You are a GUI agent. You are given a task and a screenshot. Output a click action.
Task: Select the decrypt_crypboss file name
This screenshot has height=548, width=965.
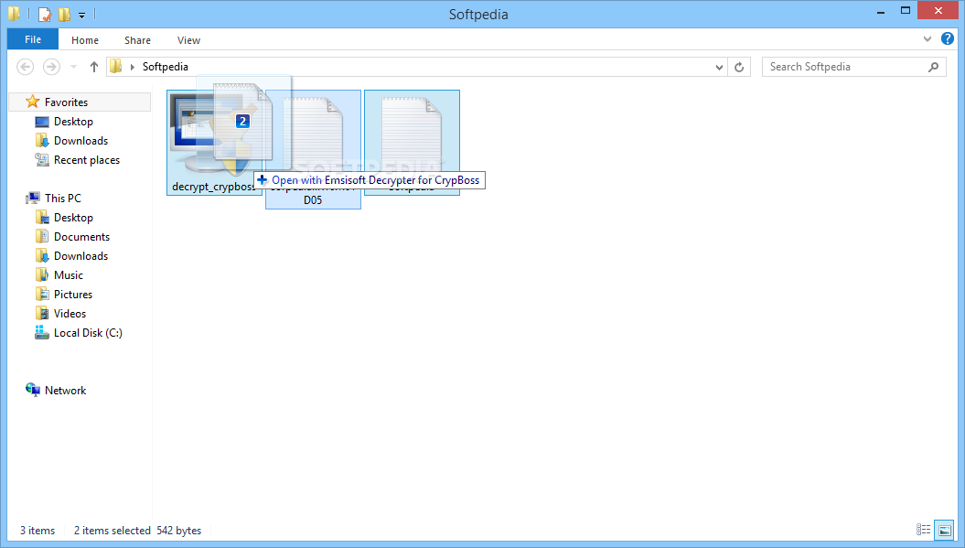coord(213,187)
